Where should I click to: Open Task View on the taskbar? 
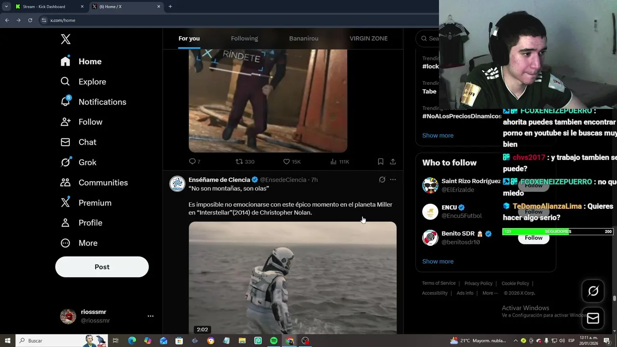tap(116, 341)
